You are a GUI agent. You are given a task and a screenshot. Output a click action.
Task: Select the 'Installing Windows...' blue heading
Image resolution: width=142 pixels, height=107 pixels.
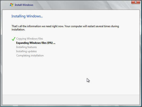[27, 16]
